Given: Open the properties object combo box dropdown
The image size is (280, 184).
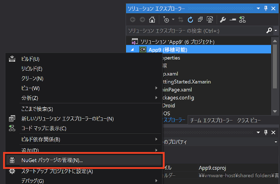Looking at the screenshot, I should click(x=276, y=142).
